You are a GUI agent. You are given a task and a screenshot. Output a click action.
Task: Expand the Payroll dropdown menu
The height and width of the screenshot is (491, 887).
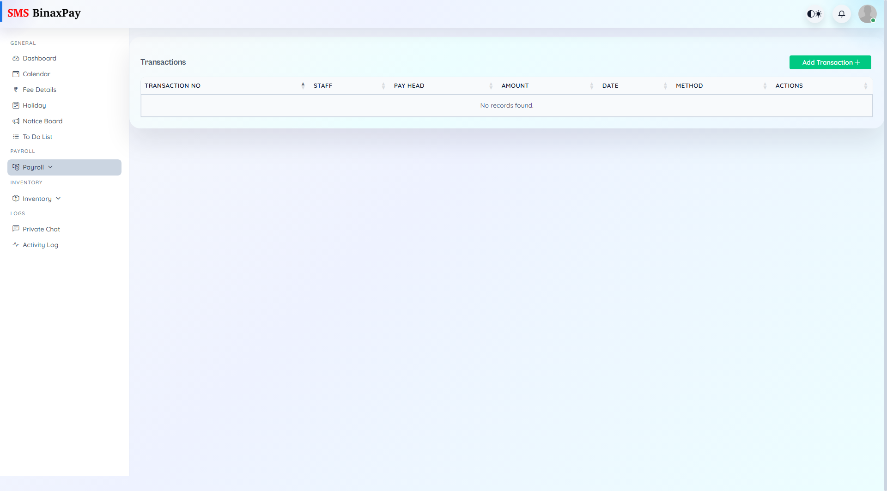[x=50, y=167]
